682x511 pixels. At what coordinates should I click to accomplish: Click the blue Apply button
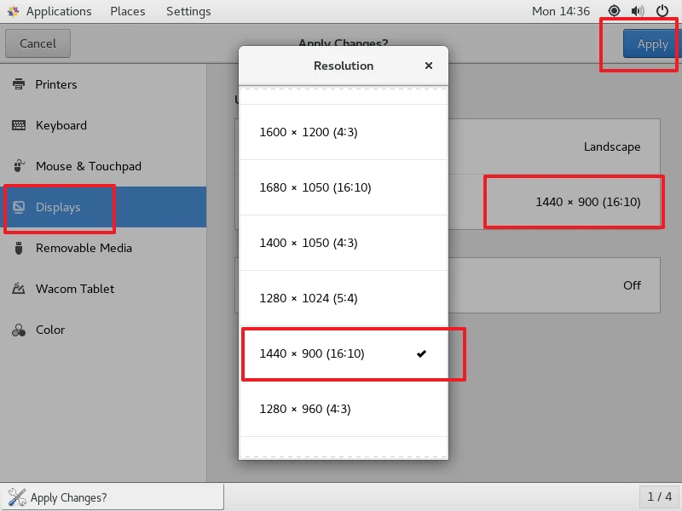click(x=651, y=44)
